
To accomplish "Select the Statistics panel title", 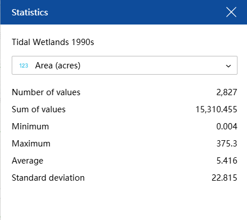I will pyautogui.click(x=30, y=13).
